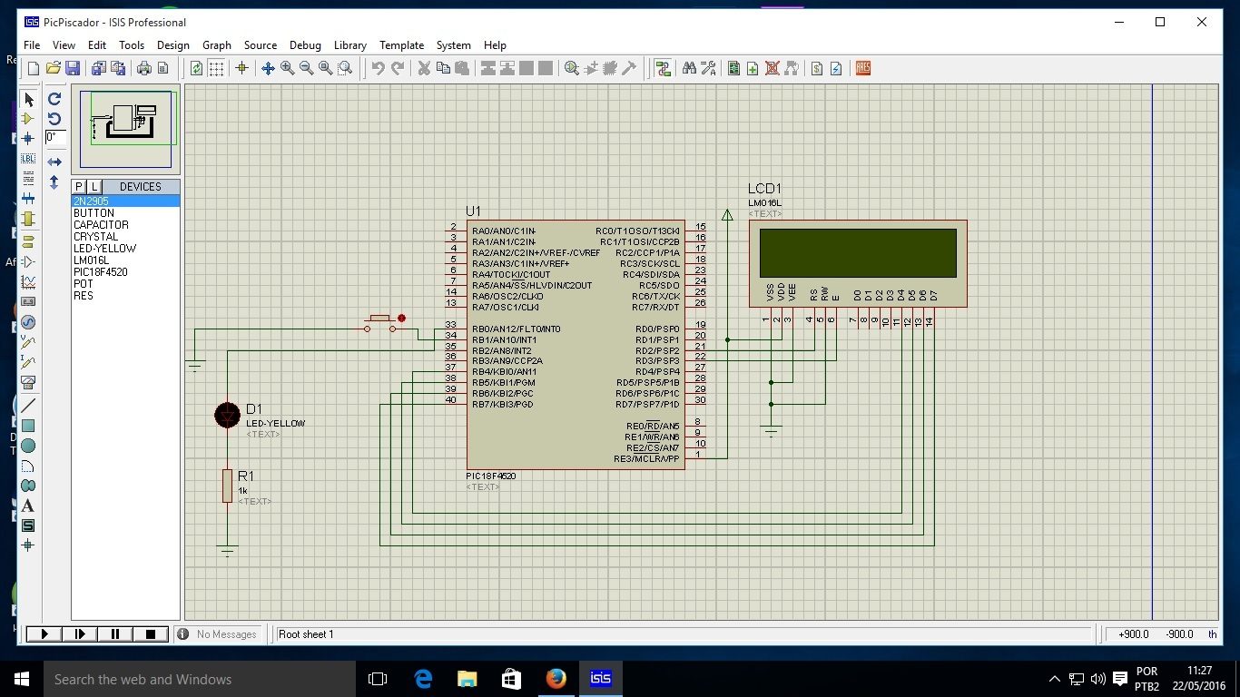1240x697 pixels.
Task: Select 2D box graphics tool
Action: [28, 426]
